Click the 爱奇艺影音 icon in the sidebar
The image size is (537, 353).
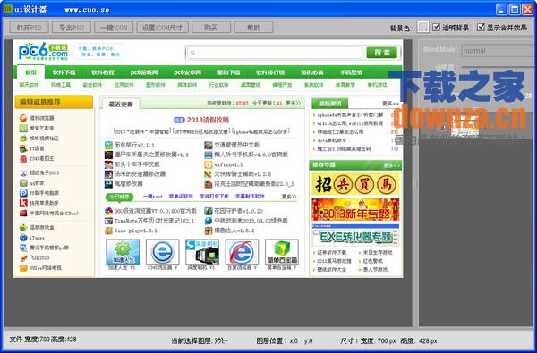[23, 129]
